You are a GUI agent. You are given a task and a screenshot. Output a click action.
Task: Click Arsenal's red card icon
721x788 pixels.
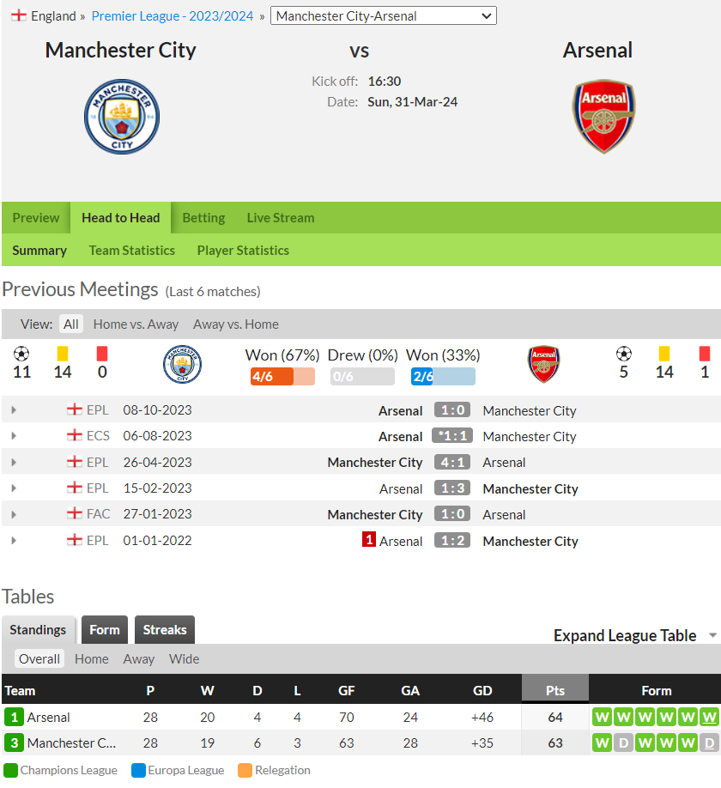(705, 354)
